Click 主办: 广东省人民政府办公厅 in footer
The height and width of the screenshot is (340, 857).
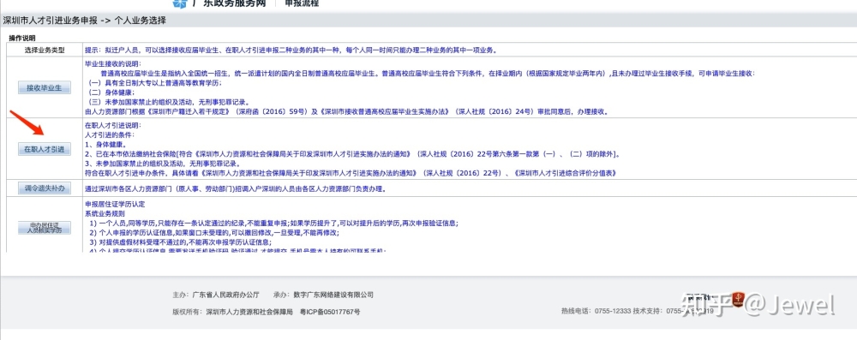tap(216, 295)
